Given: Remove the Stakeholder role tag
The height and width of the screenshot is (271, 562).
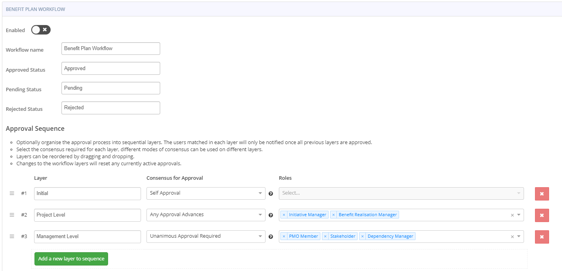Looking at the screenshot, I should click(325, 236).
